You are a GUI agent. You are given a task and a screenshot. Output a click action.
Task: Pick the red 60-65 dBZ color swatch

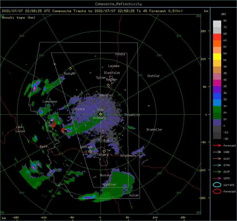(x=217, y=37)
